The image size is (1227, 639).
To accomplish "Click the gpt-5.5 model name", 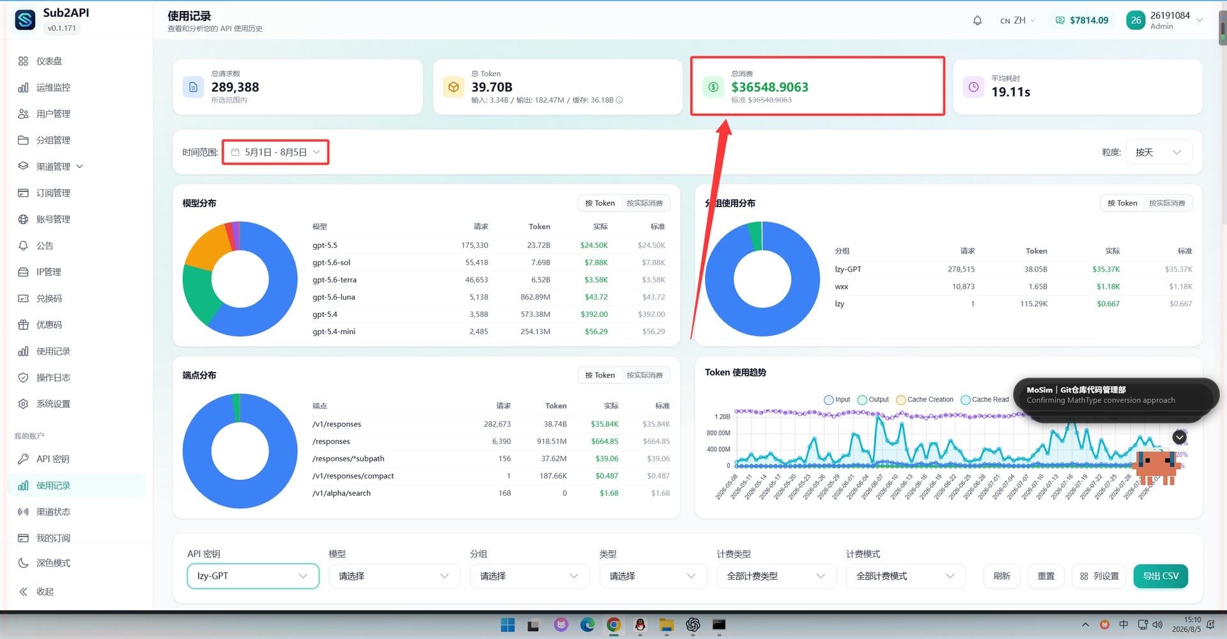I will 325,245.
